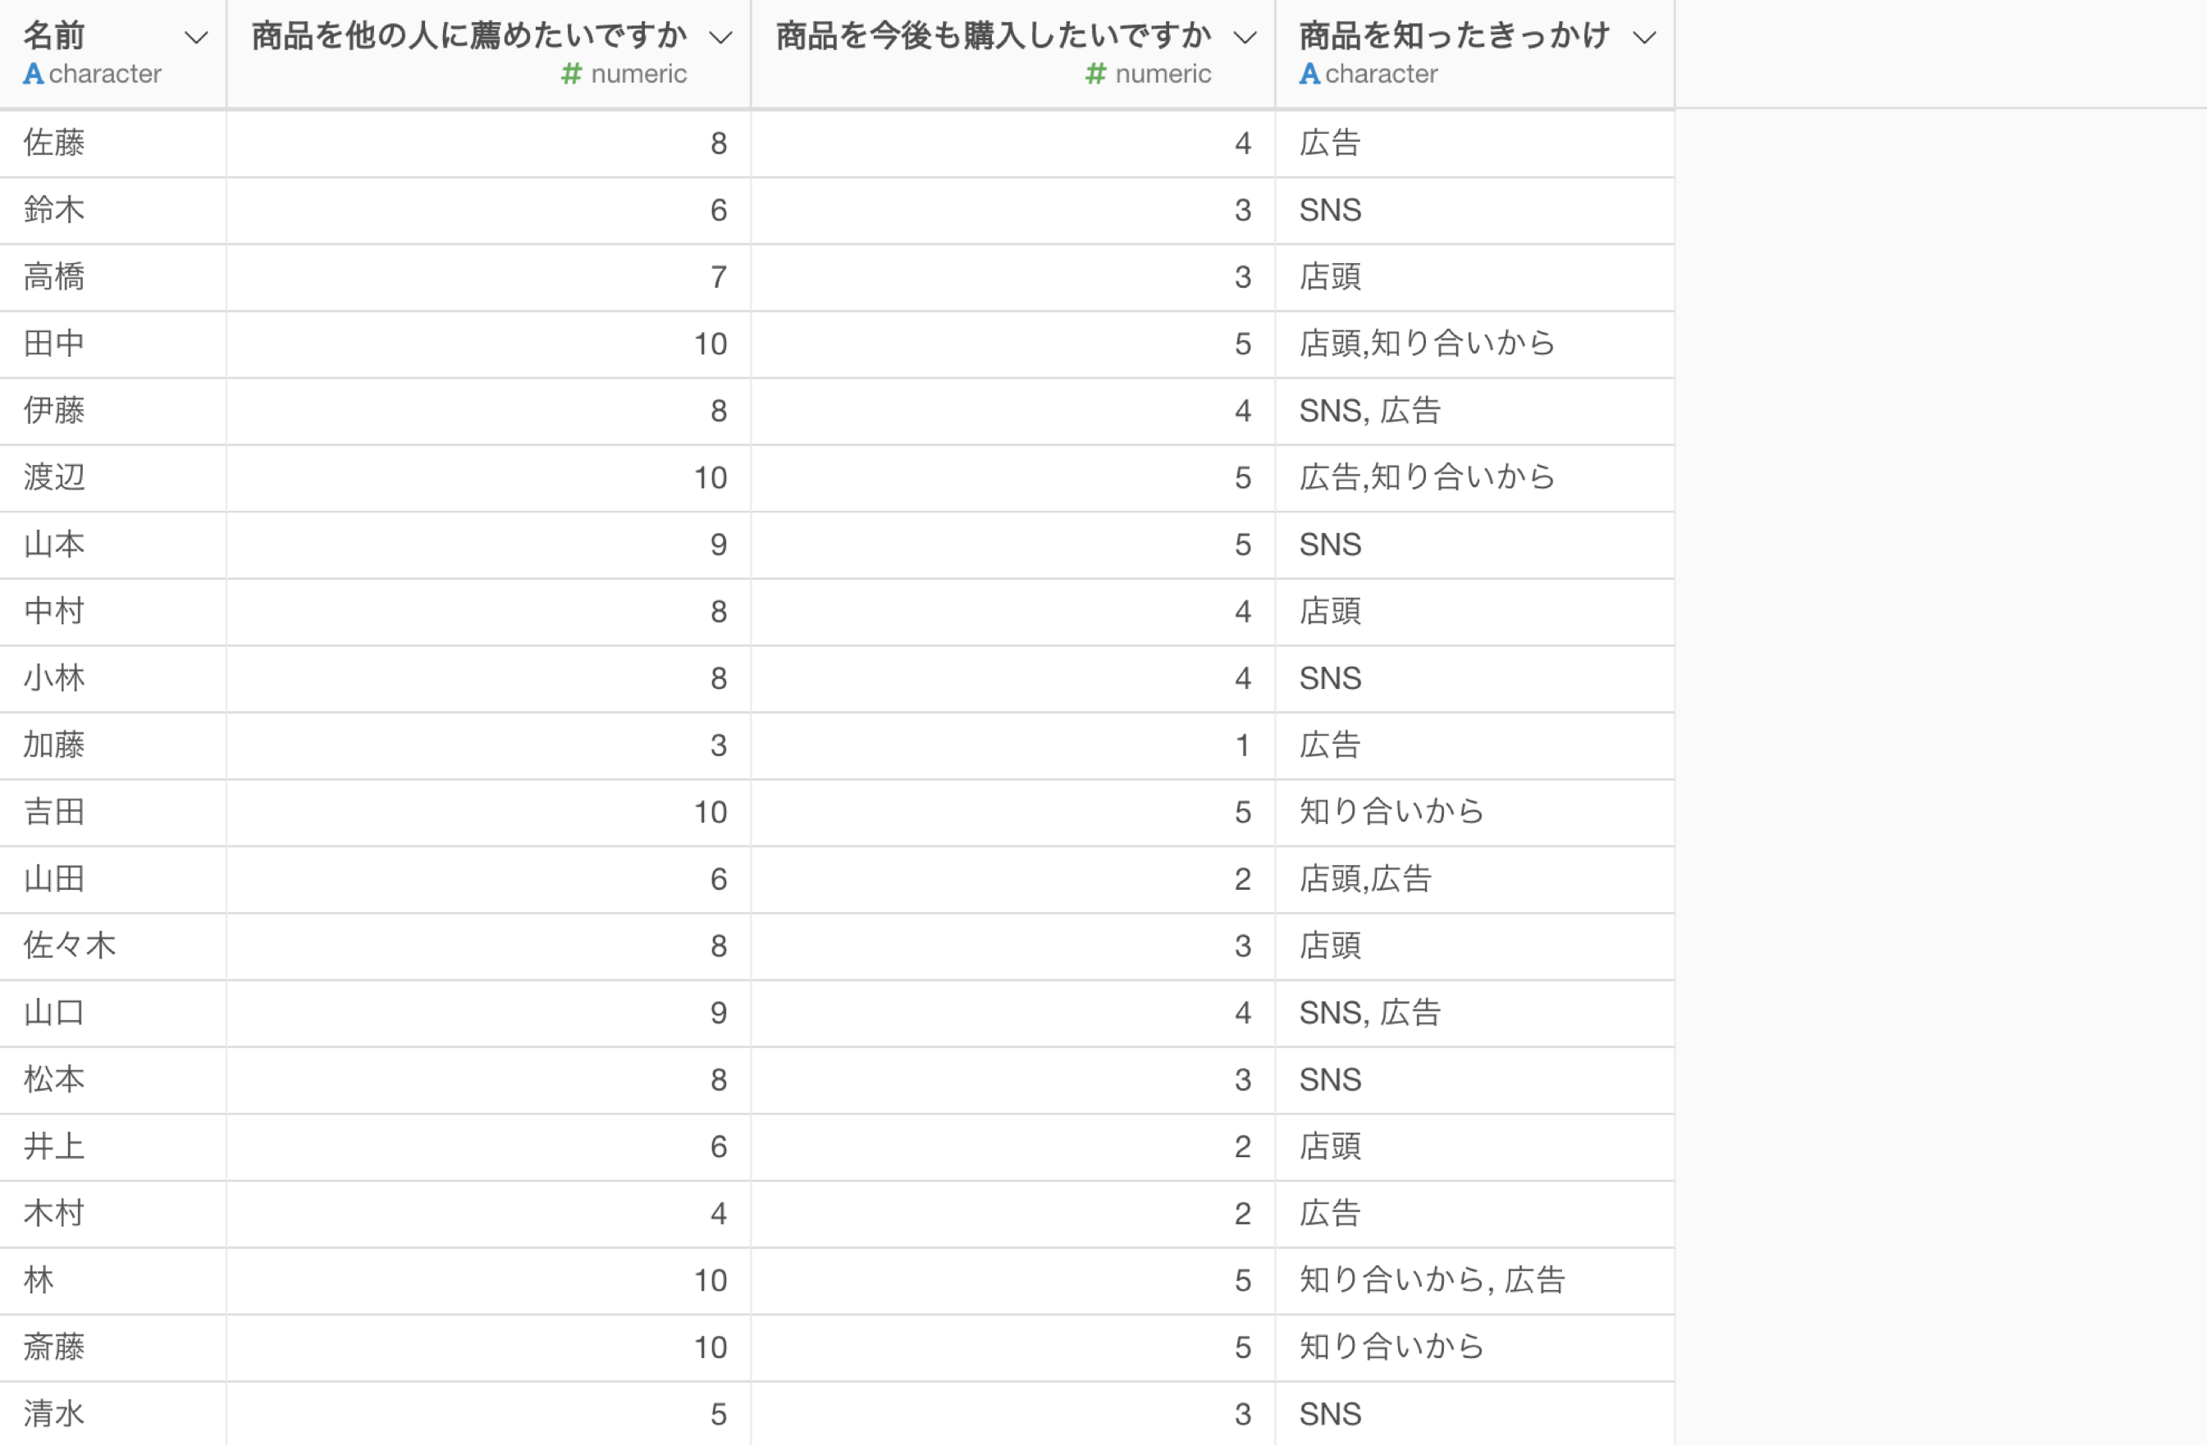Viewport: 2207px width, 1445px height.
Task: Click 店頭 in 佐々木 row
Action: click(x=1330, y=946)
